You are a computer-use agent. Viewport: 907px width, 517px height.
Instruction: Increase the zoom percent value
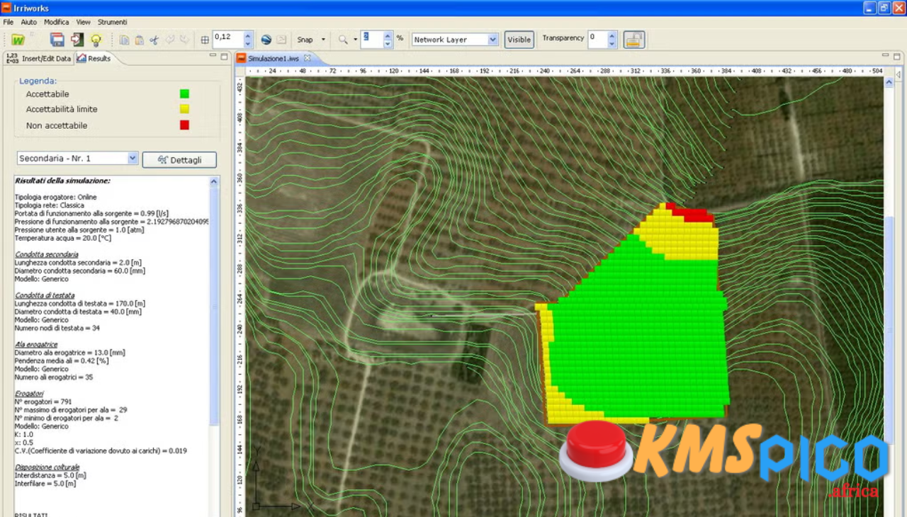[388, 35]
